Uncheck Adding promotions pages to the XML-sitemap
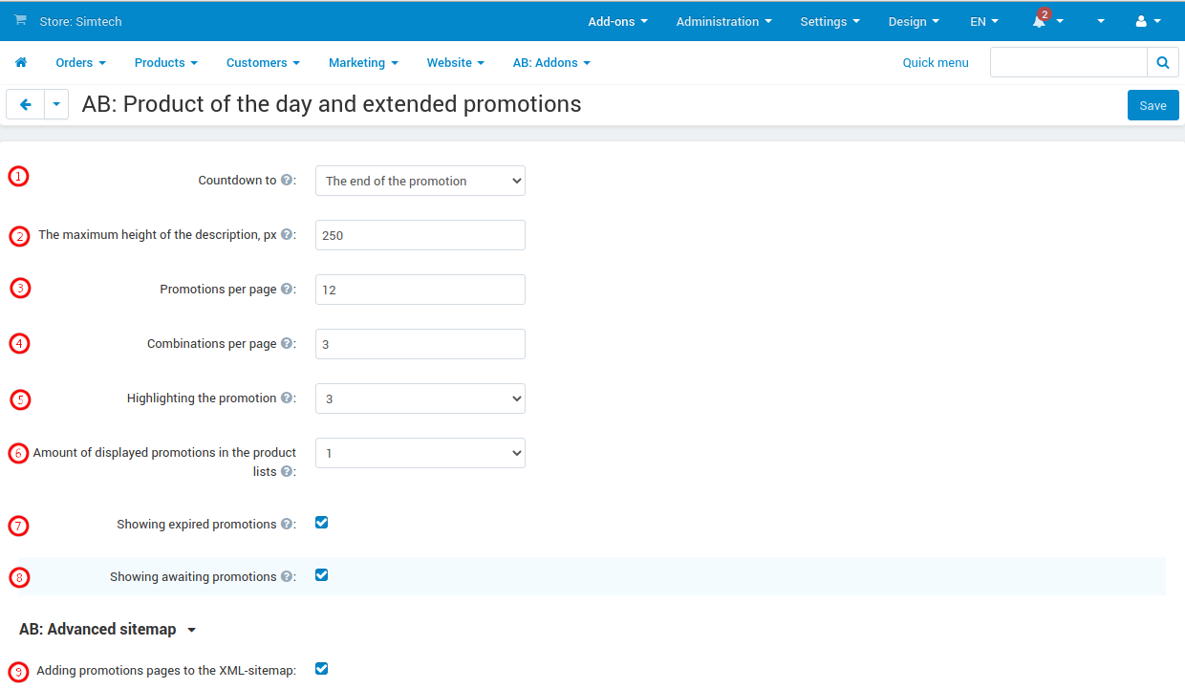This screenshot has width=1185, height=689. tap(322, 669)
